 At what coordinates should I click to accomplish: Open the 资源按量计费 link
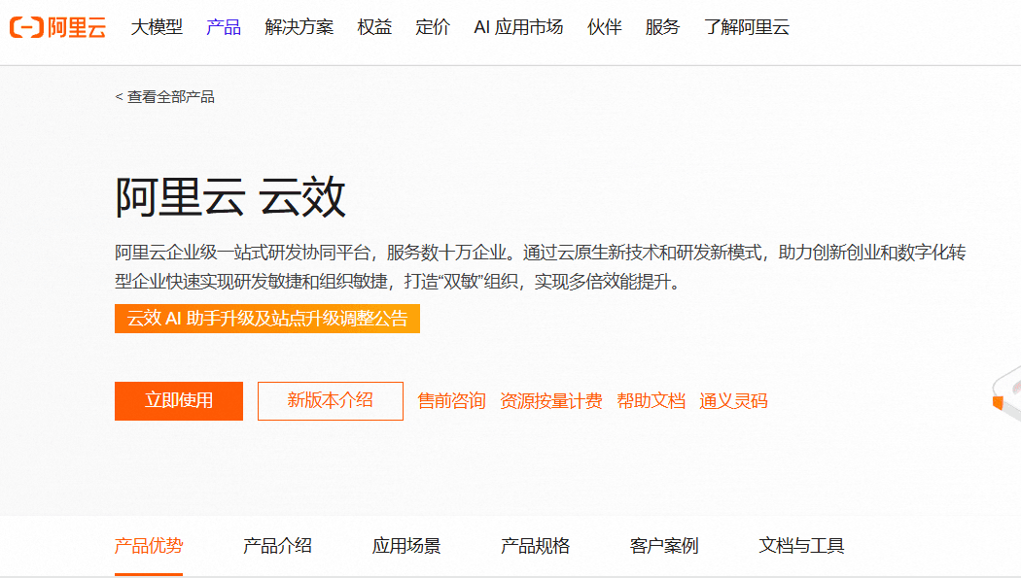point(551,401)
